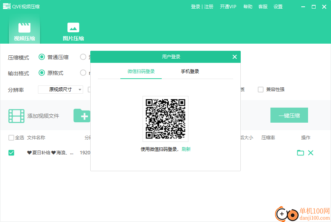The height and width of the screenshot is (222, 331).
Task: Click the file name ♥夏日补给♥海浪
Action: (50, 153)
